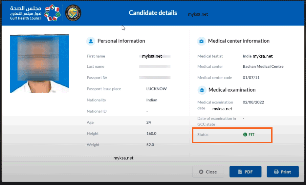Click the GCC round emblem
The width and height of the screenshot is (306, 185).
click(x=73, y=13)
